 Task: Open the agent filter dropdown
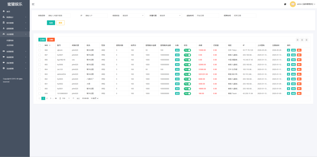click(170, 15)
